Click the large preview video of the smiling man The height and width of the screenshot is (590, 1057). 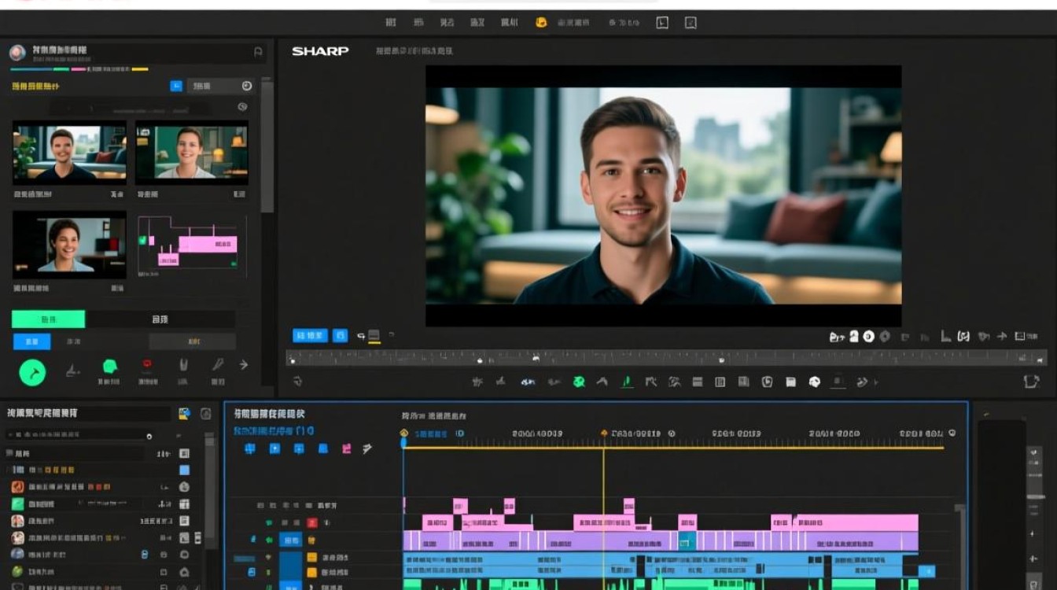[x=664, y=196]
